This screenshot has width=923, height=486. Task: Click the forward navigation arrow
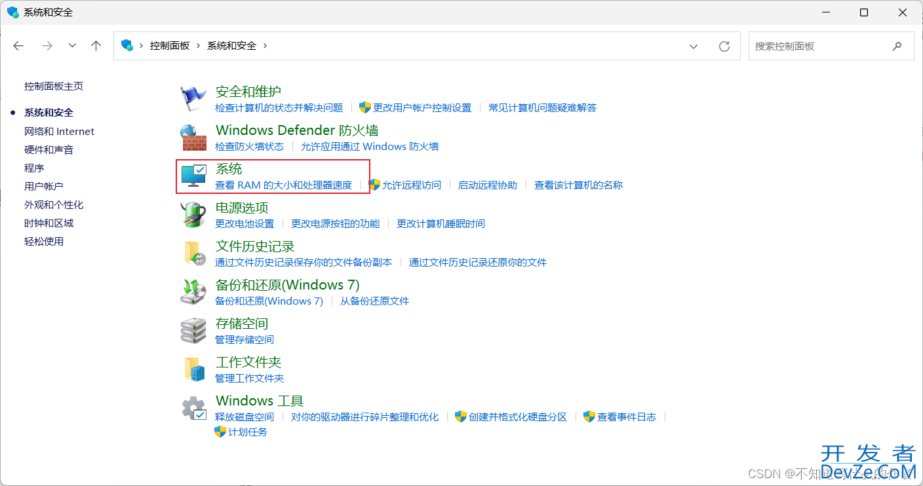[x=47, y=45]
